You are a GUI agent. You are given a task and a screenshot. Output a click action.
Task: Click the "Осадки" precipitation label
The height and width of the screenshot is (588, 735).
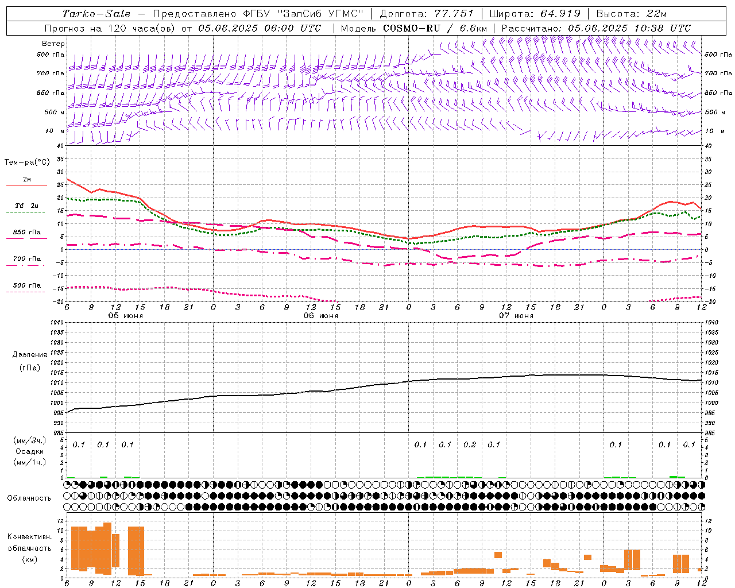[30, 451]
